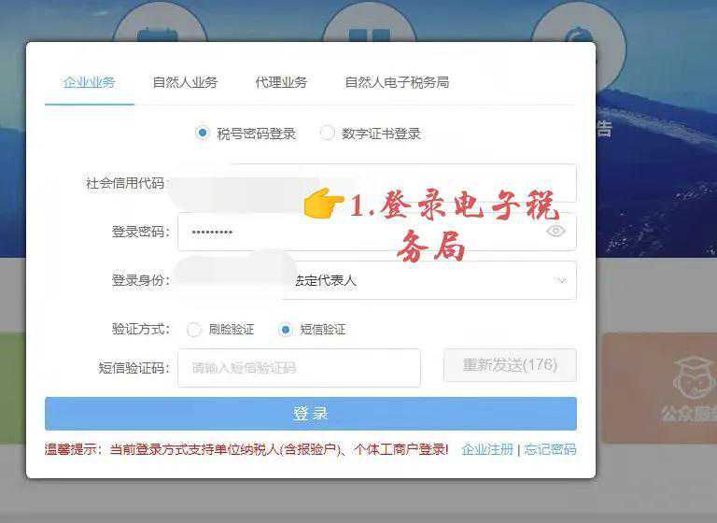Switch to 自然人业务 tab
The image size is (717, 523).
click(x=185, y=82)
